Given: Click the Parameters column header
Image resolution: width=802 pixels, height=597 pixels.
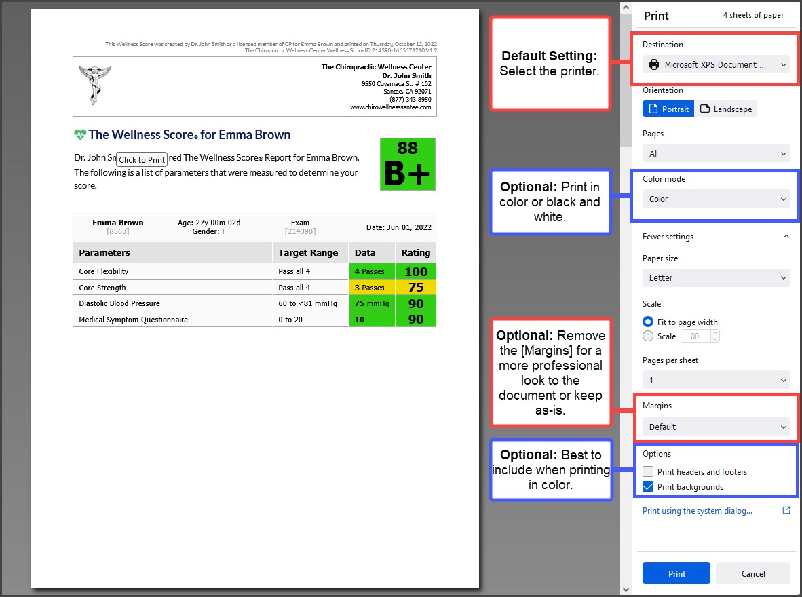Looking at the screenshot, I should pyautogui.click(x=104, y=253).
